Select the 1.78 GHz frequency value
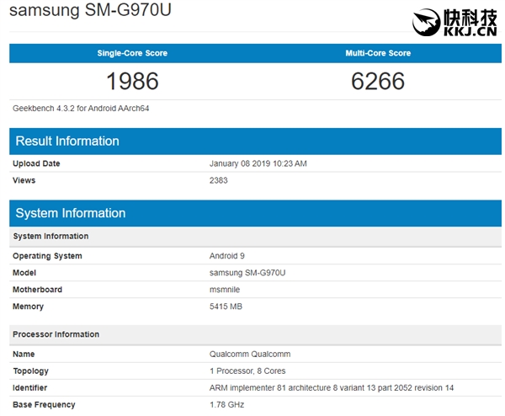505x416 pixels. [226, 404]
